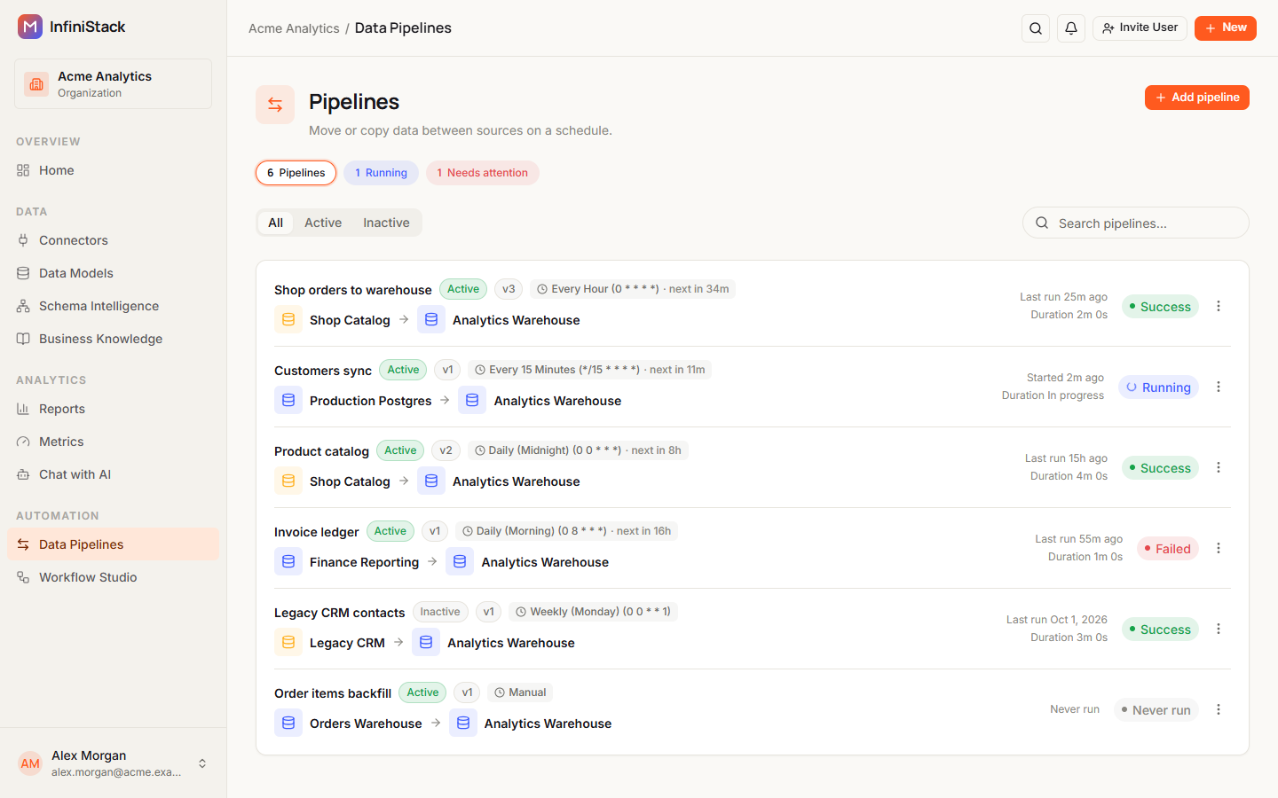1278x798 pixels.
Task: Expand the Alex Morgan account switcher
Action: (202, 763)
